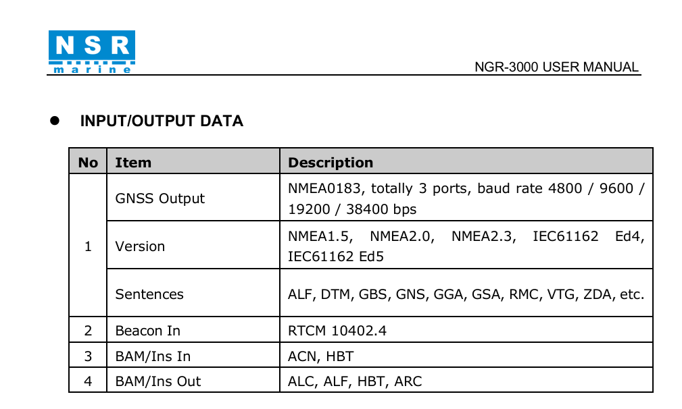This screenshot has width=682, height=409.
Task: Click the BAM/Ins In cell
Action: point(153,356)
